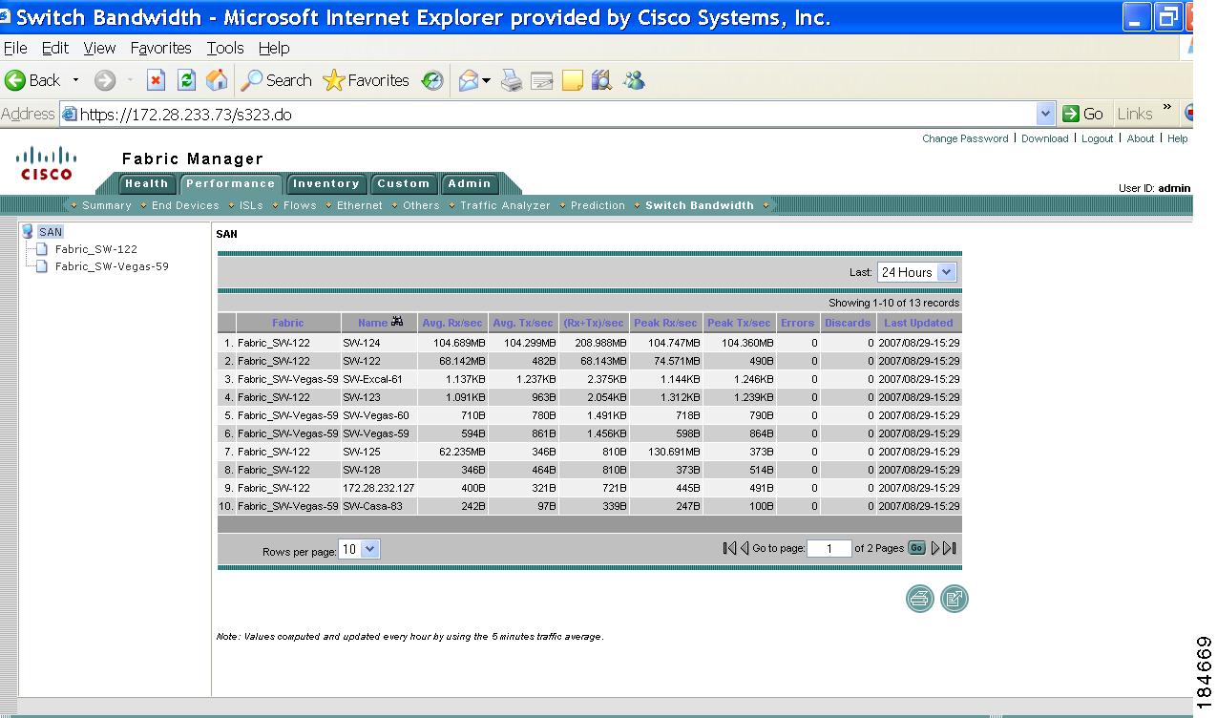Screen dimensions: 1217x718
Task: Click the Go to page input field
Action: click(x=829, y=548)
